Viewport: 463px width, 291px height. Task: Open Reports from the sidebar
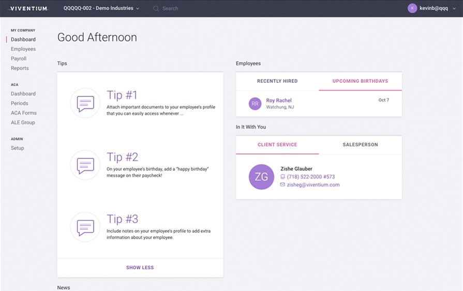tap(20, 68)
